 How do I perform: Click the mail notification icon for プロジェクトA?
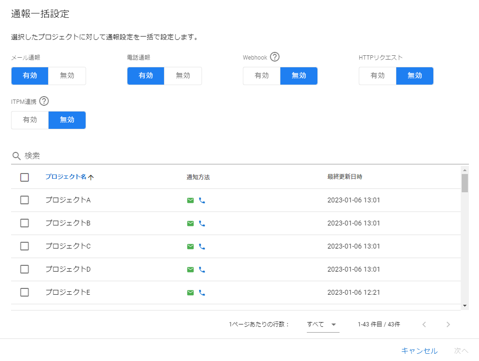click(190, 200)
